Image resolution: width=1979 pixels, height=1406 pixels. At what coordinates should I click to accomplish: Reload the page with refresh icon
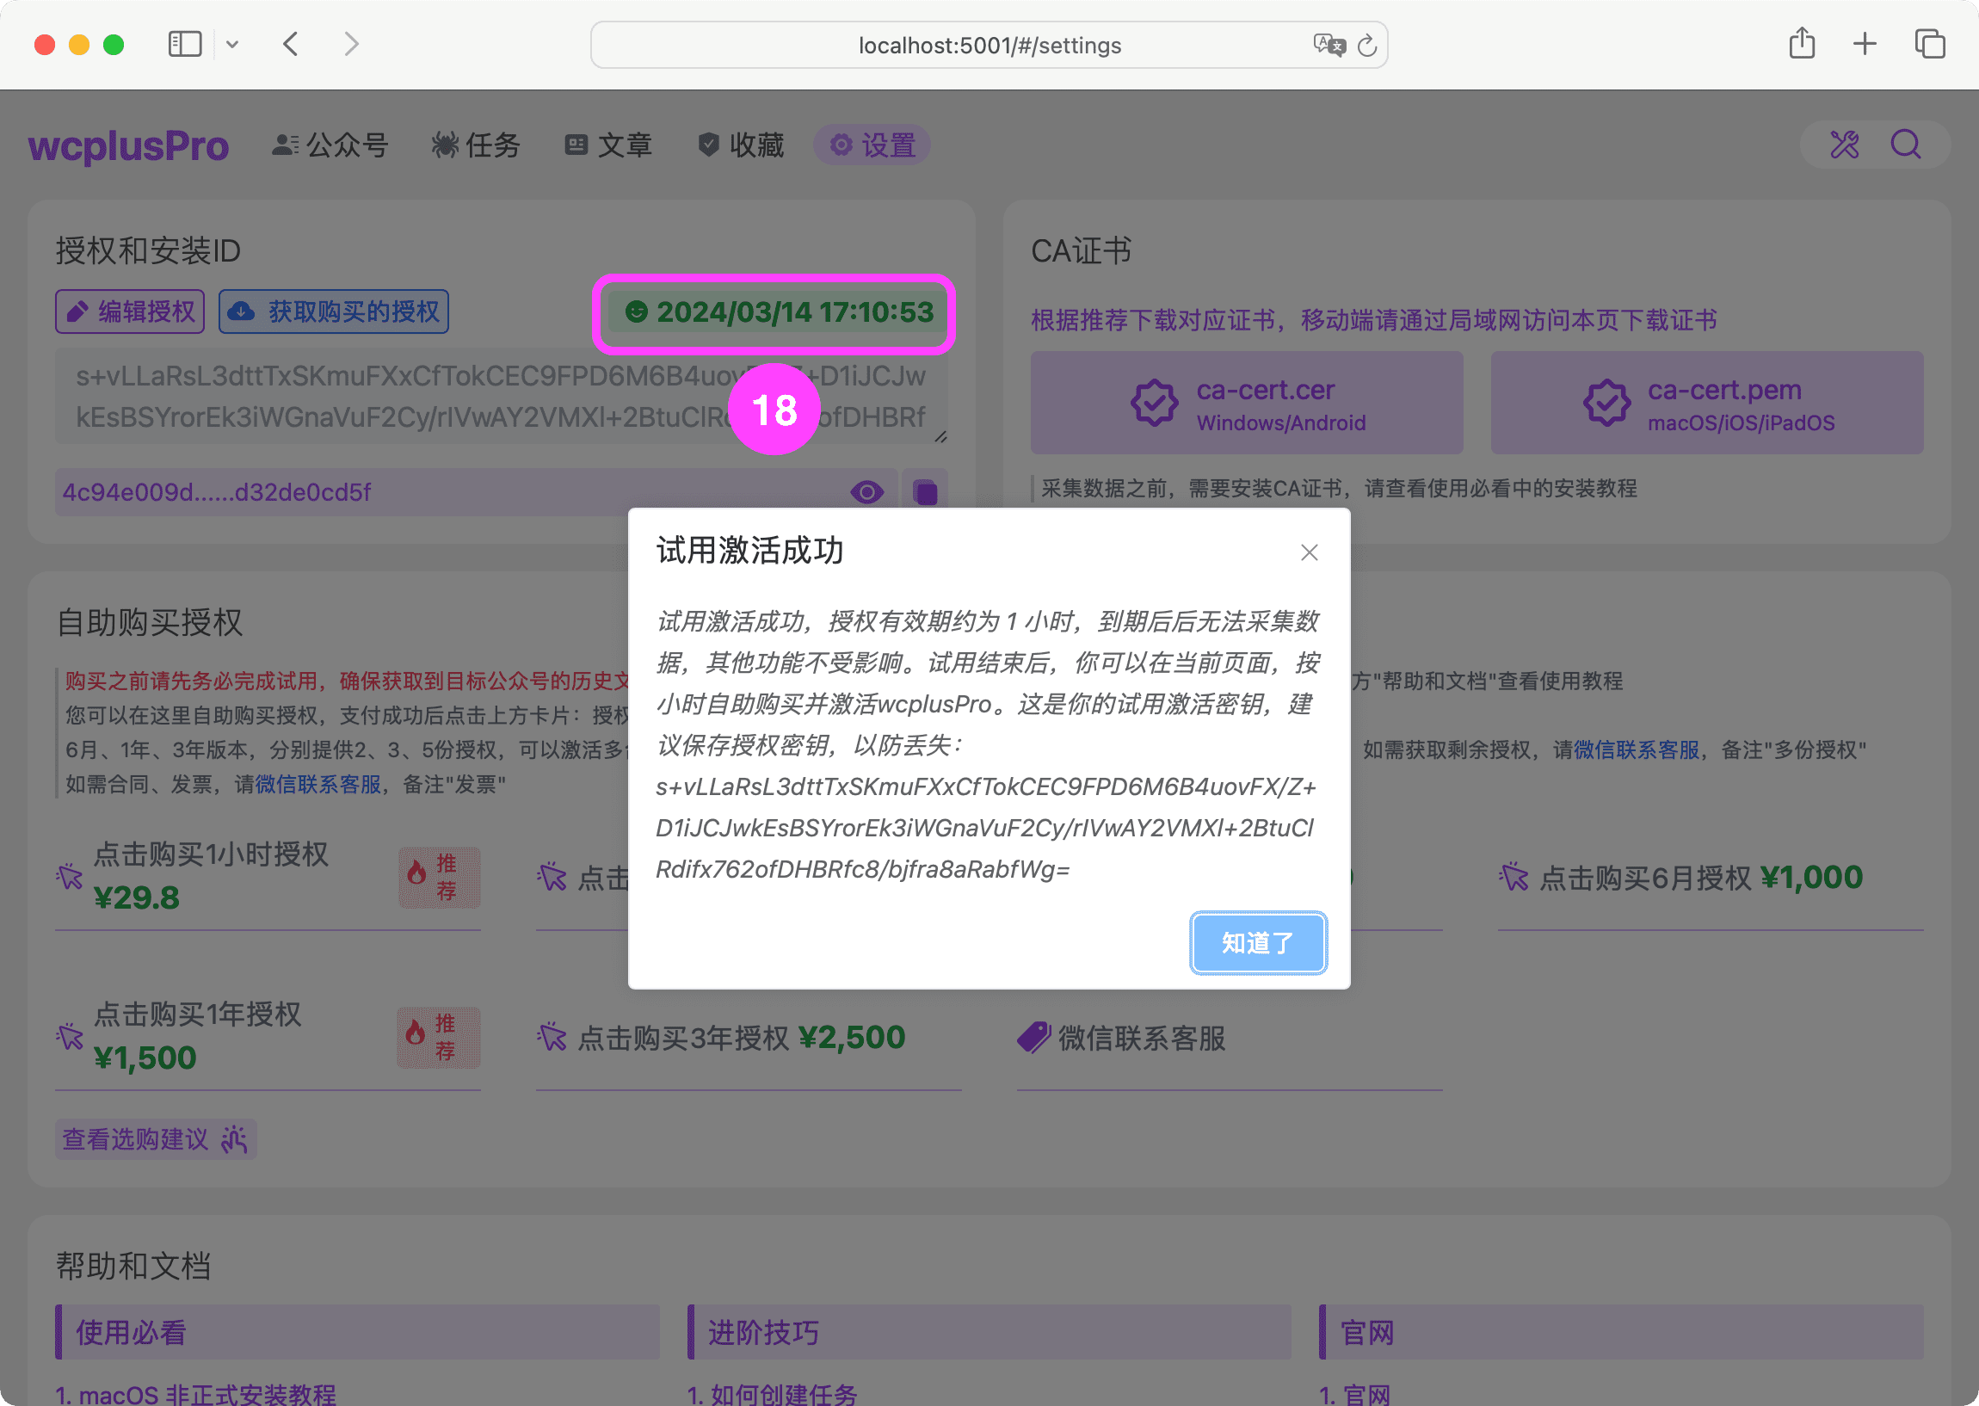[1366, 45]
